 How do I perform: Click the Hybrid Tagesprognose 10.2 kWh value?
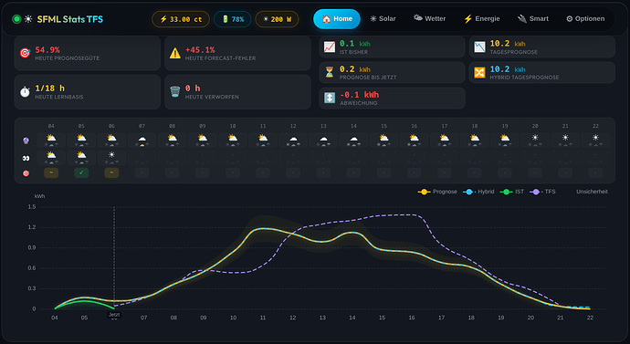click(508, 69)
